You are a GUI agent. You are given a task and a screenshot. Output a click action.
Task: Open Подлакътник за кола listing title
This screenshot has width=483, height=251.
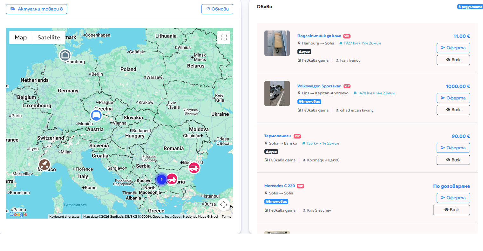point(319,36)
